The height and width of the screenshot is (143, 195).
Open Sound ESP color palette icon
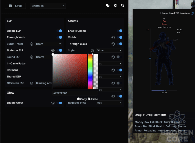click(32, 57)
